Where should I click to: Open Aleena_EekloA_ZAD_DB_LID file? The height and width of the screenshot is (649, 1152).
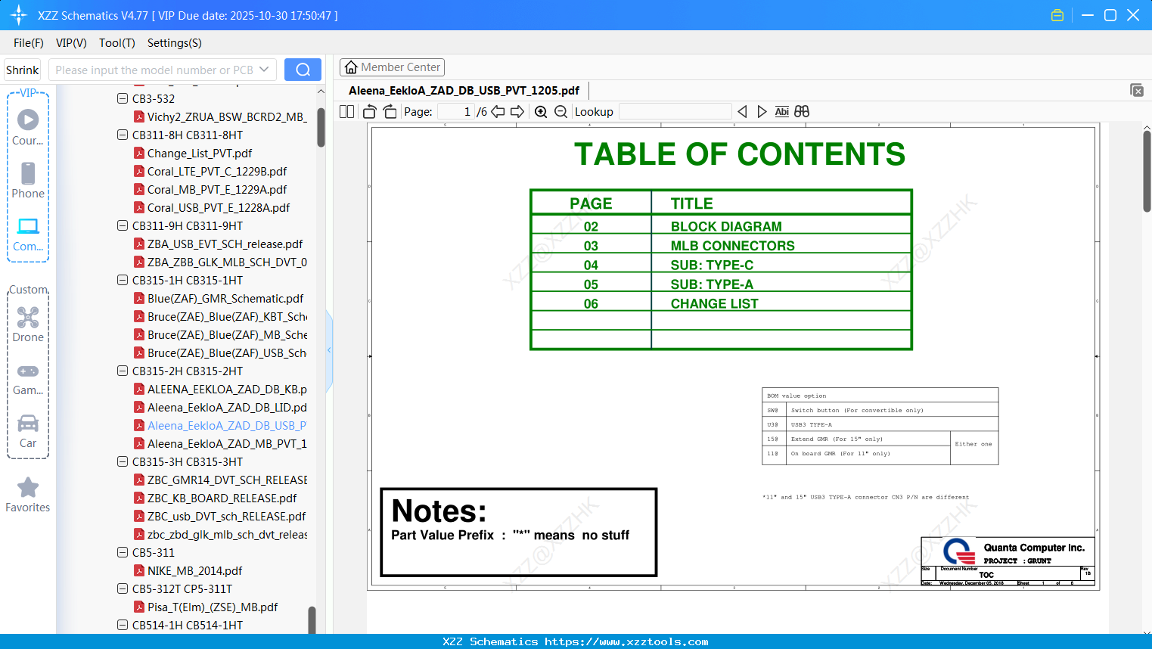220,407
